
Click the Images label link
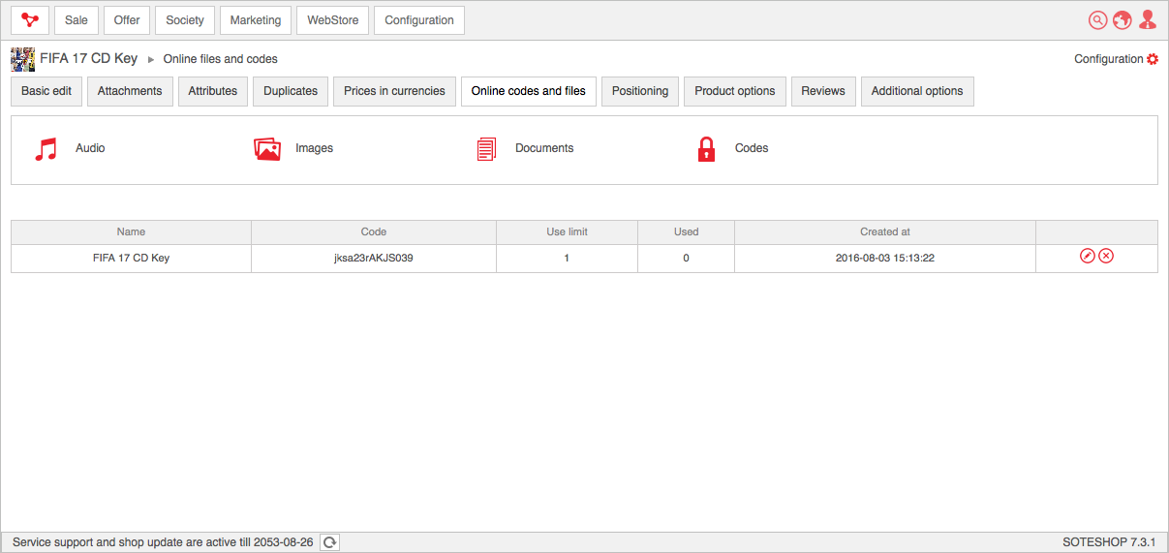tap(314, 148)
